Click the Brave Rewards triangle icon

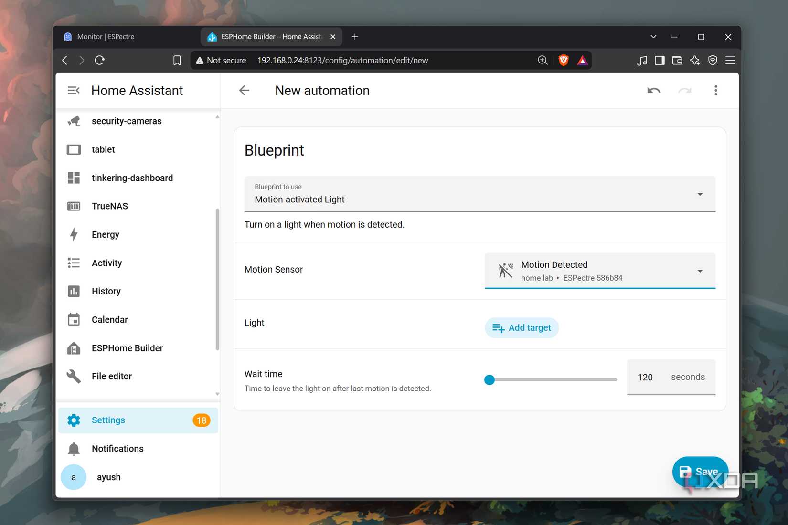(582, 60)
